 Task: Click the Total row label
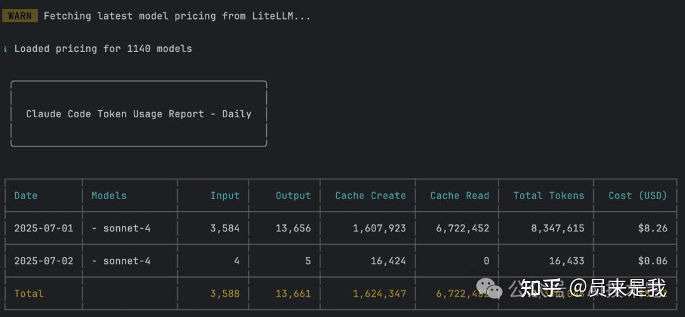(29, 294)
